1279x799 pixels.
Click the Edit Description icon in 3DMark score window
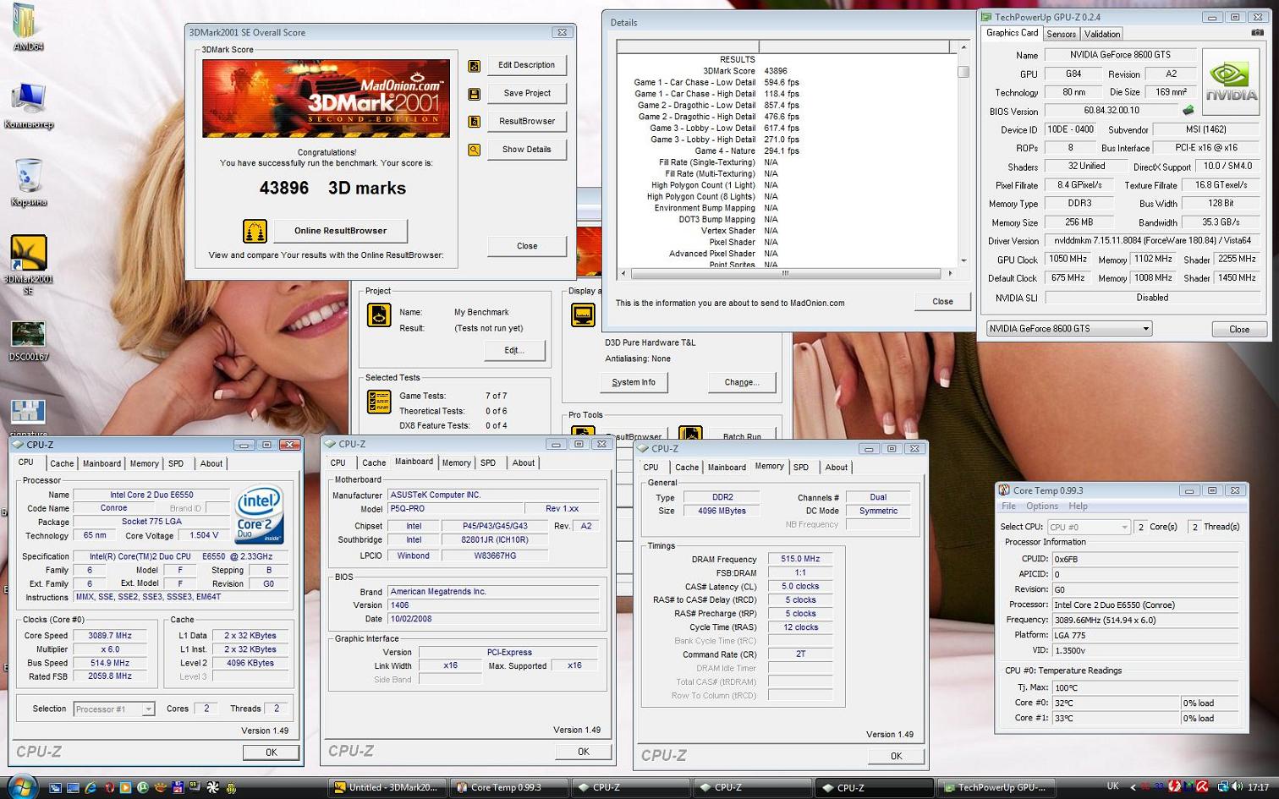click(x=475, y=66)
